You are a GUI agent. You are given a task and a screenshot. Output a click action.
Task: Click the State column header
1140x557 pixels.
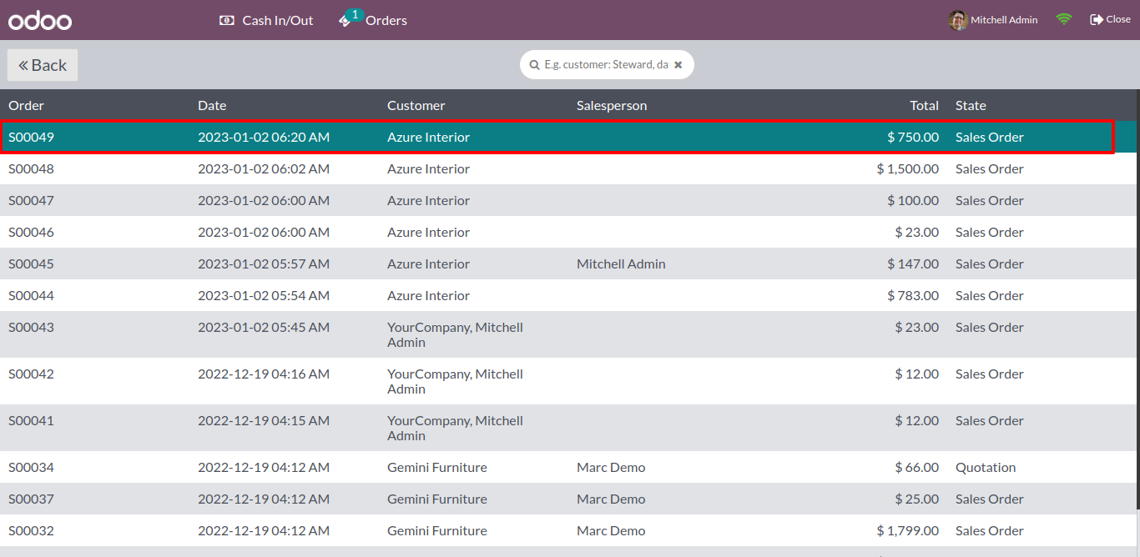pos(971,106)
